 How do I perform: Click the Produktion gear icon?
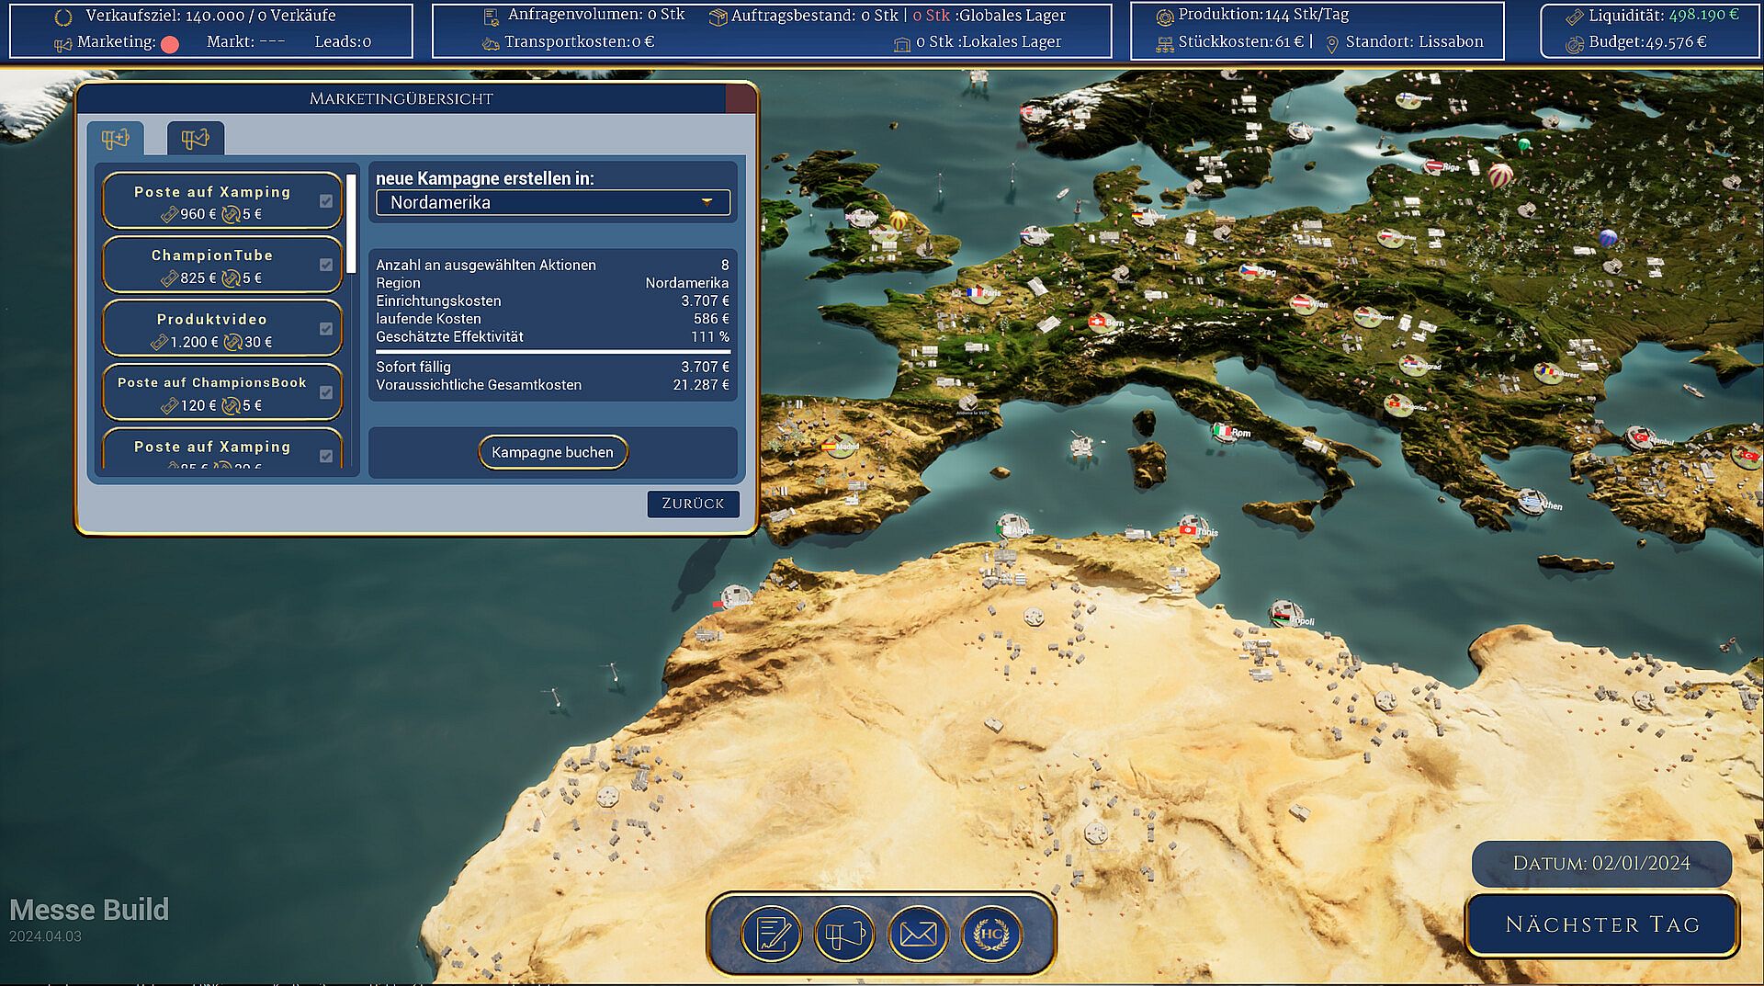pos(1164,16)
